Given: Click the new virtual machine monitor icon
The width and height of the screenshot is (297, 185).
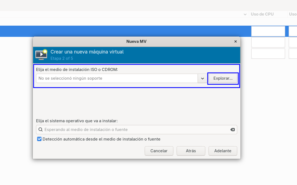Looking at the screenshot, I should point(41,55).
